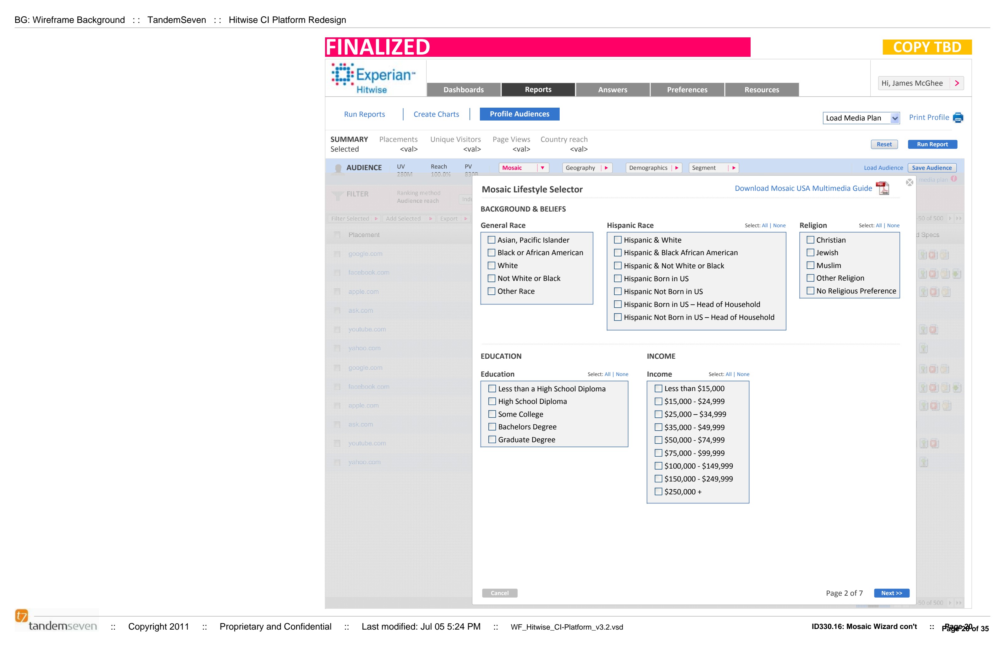Screen dimensions: 1005x650
Task: Select No Religious Preference checkbox
Action: pos(810,291)
